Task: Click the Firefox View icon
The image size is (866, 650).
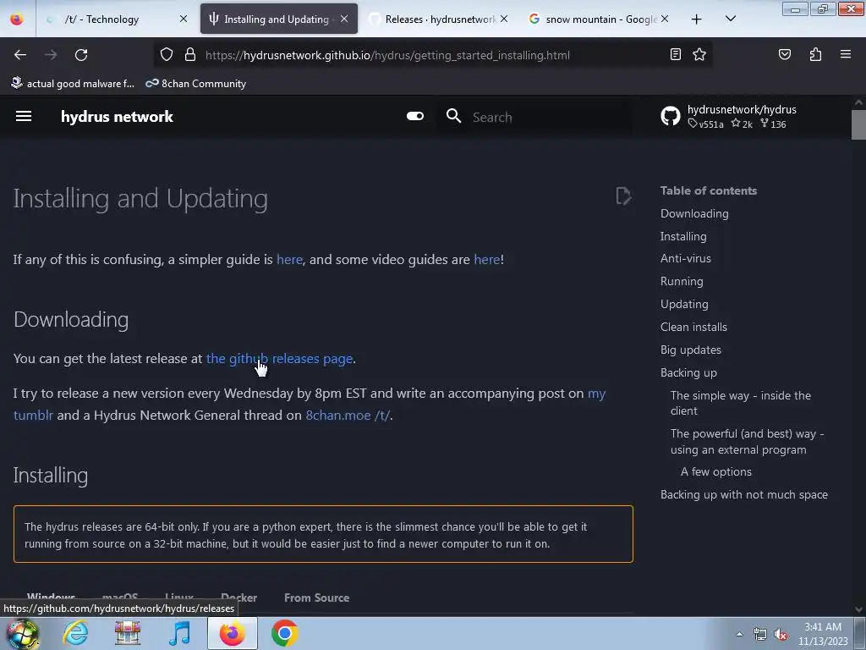Action: tap(17, 19)
